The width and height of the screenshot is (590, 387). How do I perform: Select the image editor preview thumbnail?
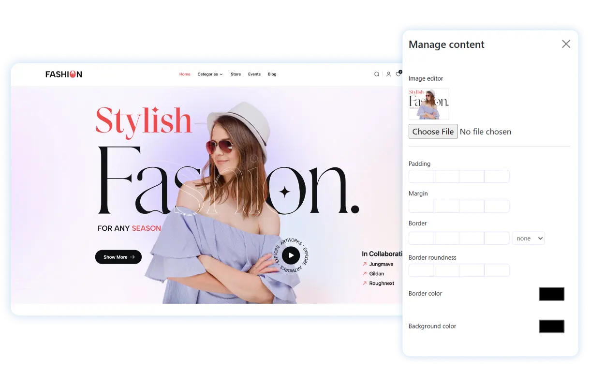click(428, 104)
